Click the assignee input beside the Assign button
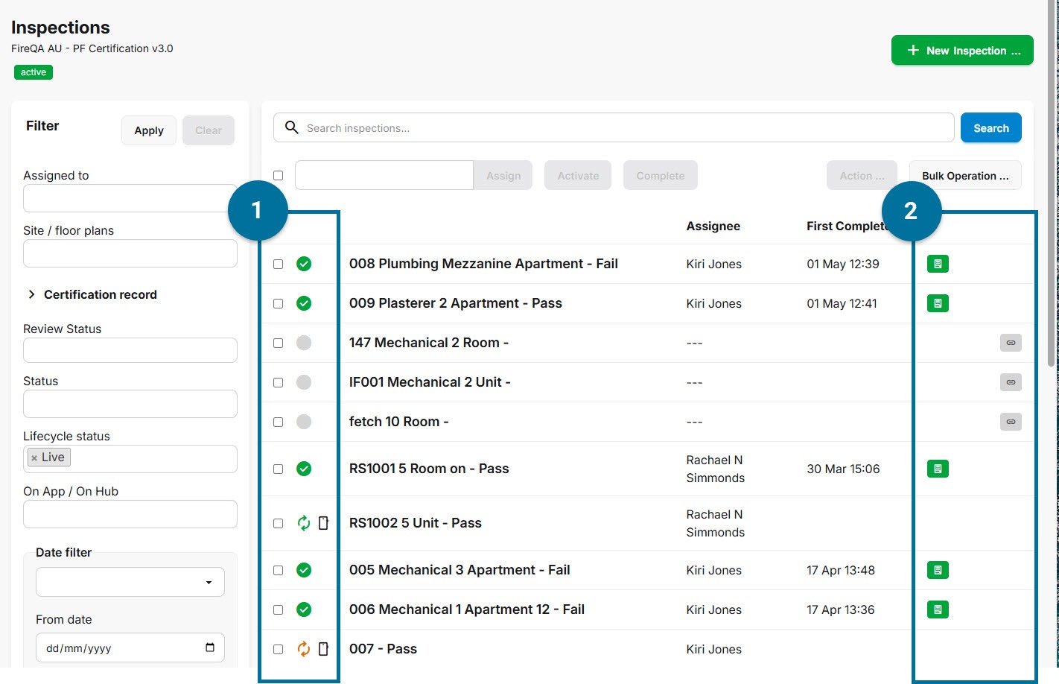 coord(384,175)
